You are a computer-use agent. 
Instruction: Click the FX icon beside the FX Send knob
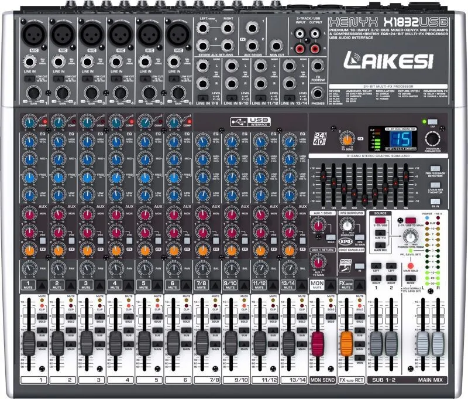[360, 138]
